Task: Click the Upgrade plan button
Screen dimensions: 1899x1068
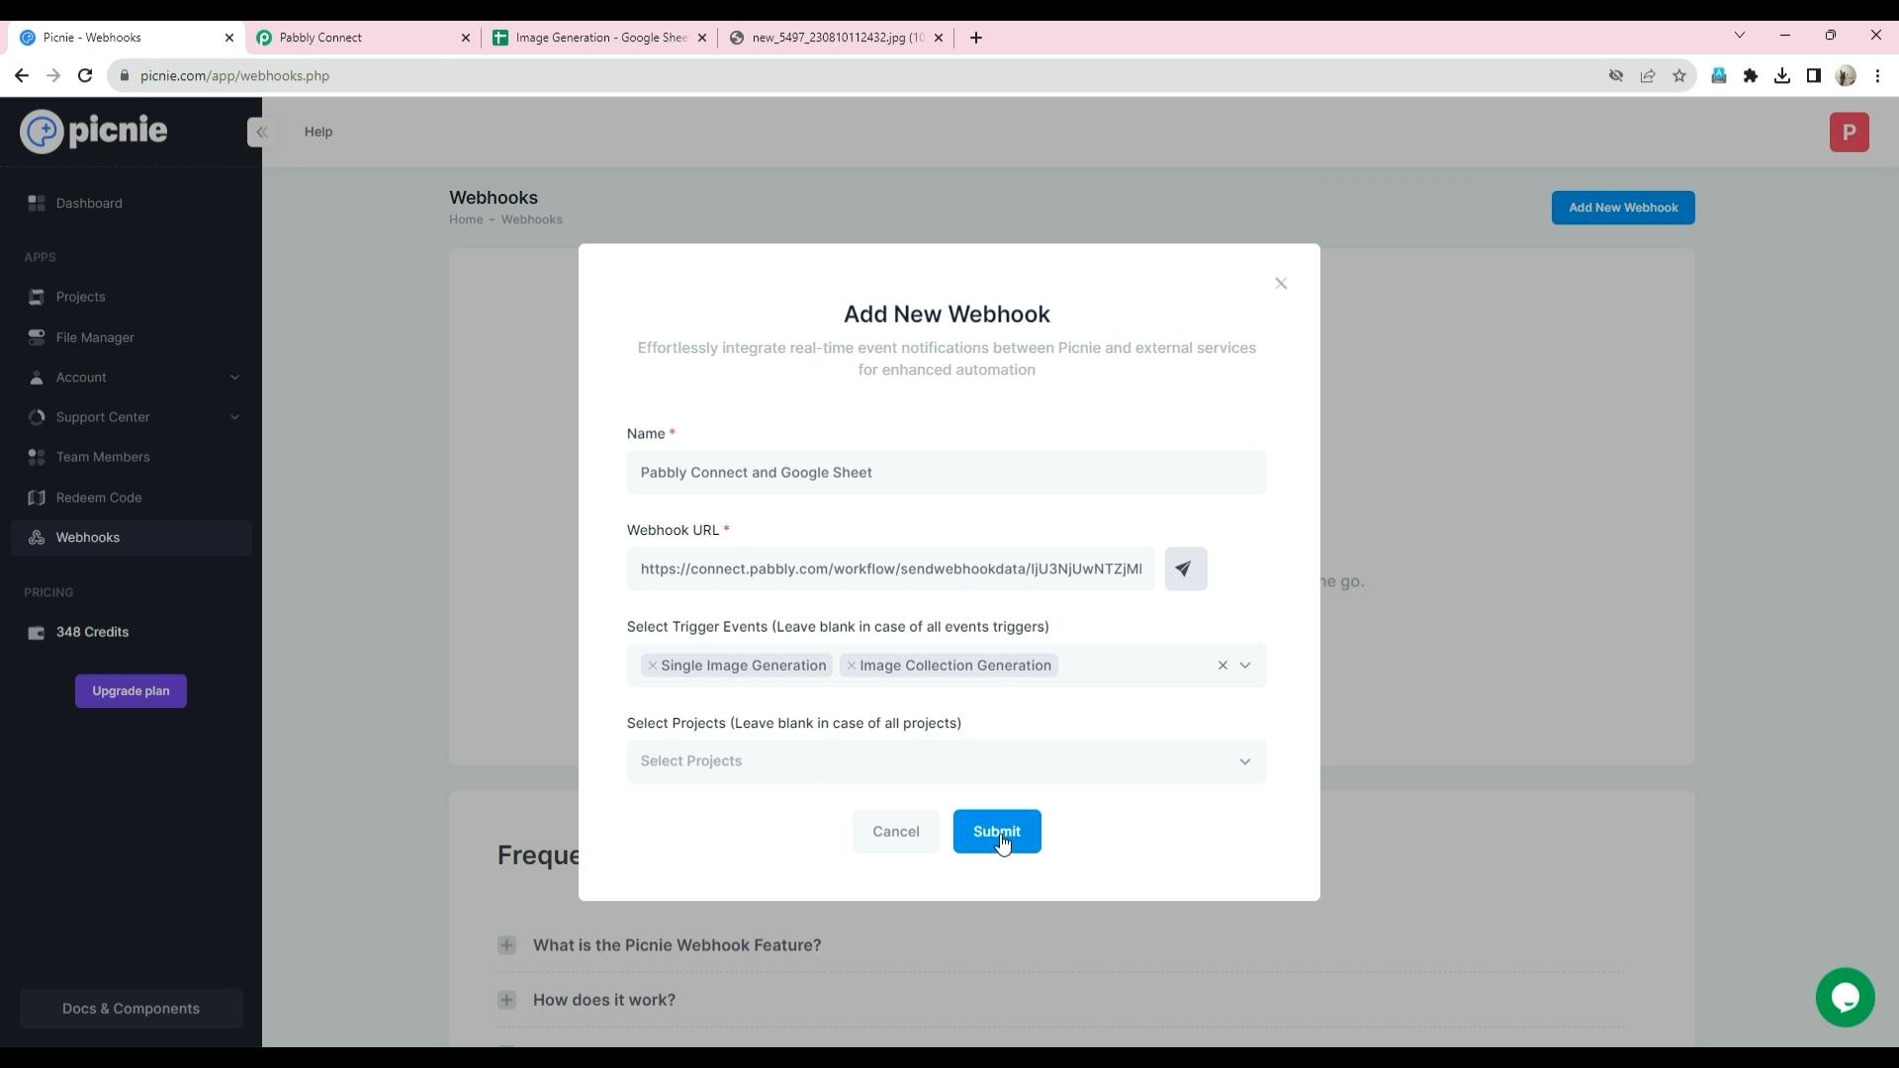Action: click(131, 691)
